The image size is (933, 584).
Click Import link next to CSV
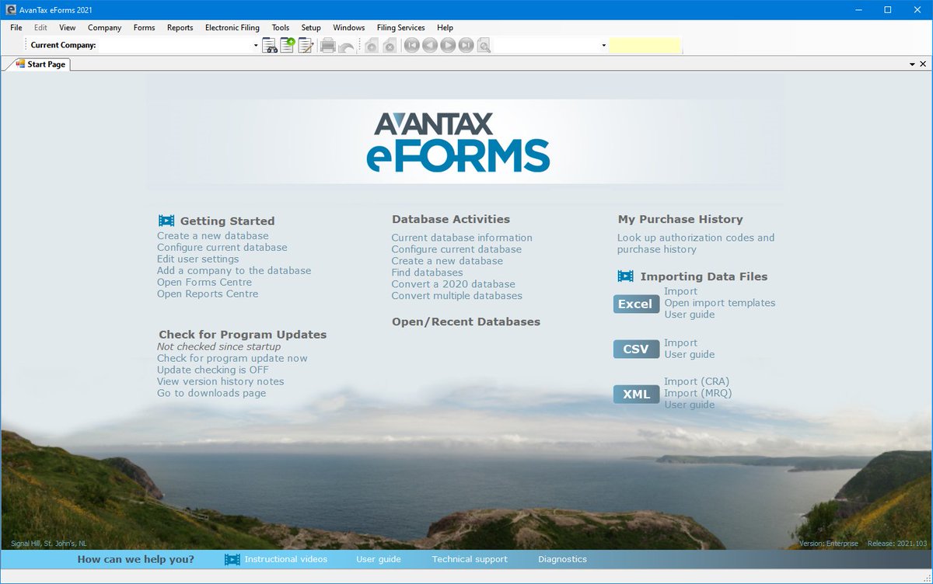coord(681,343)
